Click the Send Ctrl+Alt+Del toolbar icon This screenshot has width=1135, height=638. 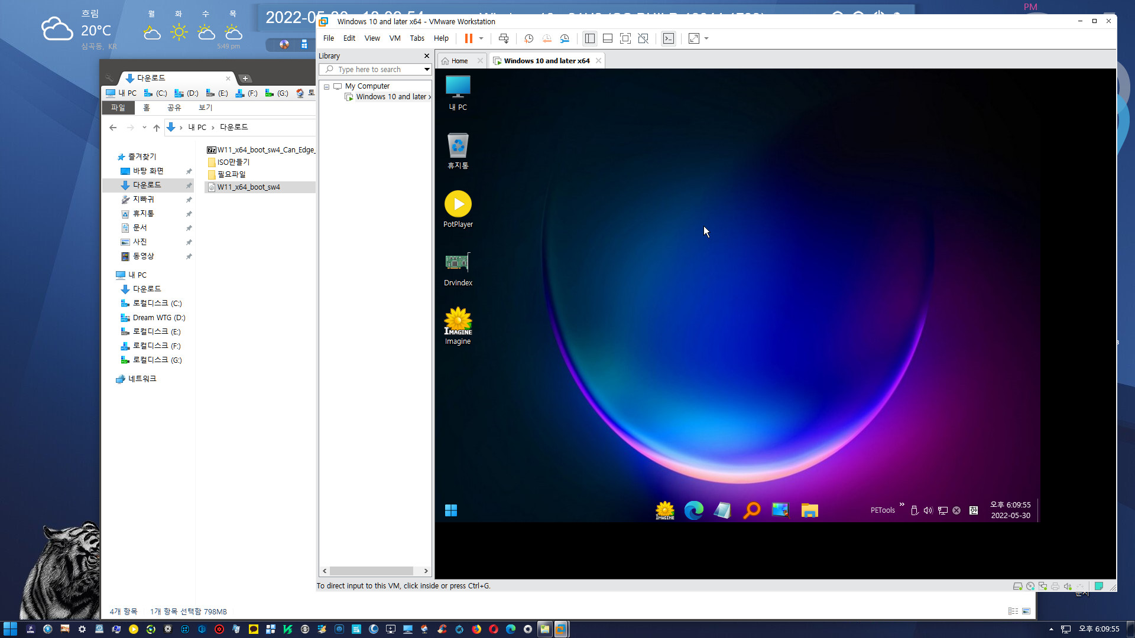(x=504, y=38)
